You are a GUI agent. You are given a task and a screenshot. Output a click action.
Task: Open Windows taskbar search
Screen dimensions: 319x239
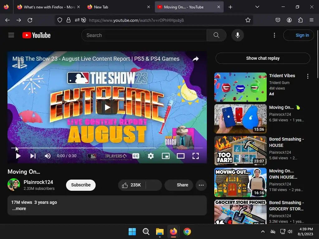click(x=146, y=232)
